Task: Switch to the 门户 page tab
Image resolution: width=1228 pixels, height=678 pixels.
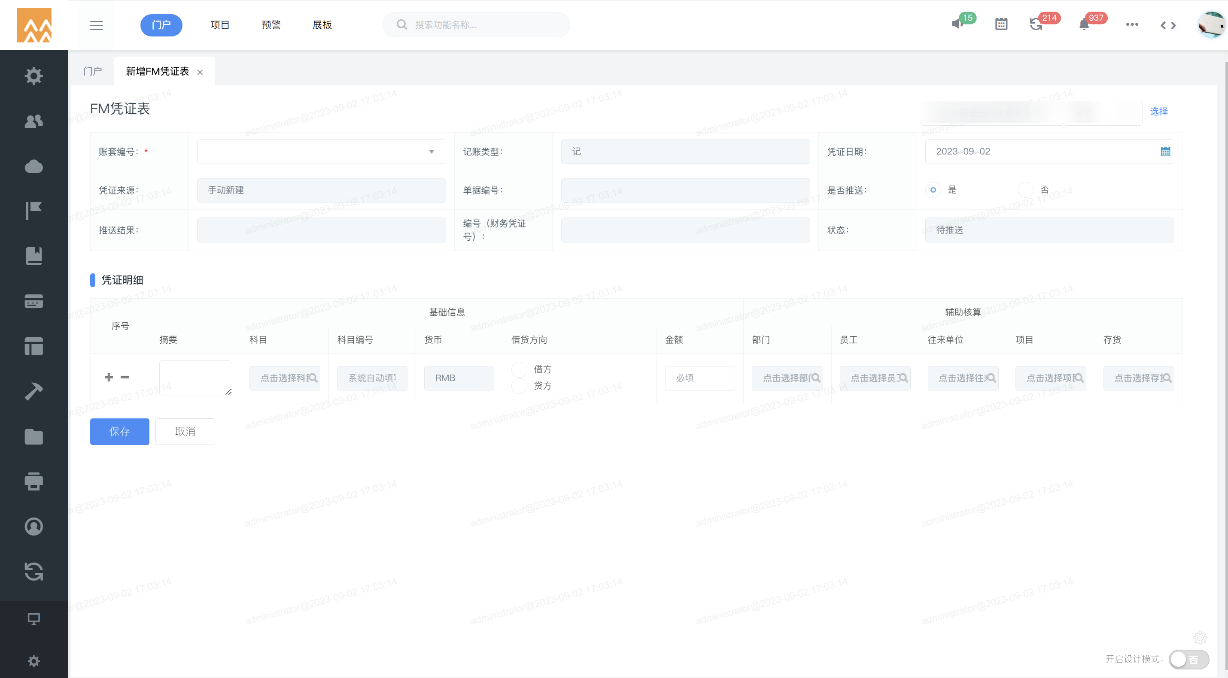Action: [92, 72]
